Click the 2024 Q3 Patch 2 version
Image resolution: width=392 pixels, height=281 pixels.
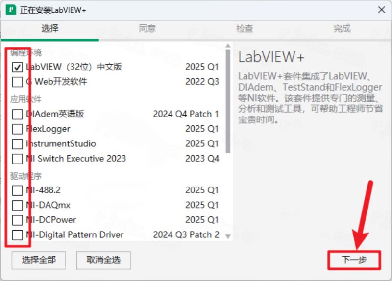click(x=186, y=234)
